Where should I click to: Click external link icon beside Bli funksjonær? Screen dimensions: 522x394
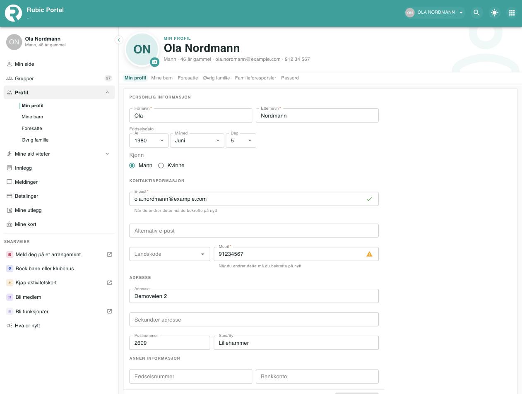pos(109,311)
